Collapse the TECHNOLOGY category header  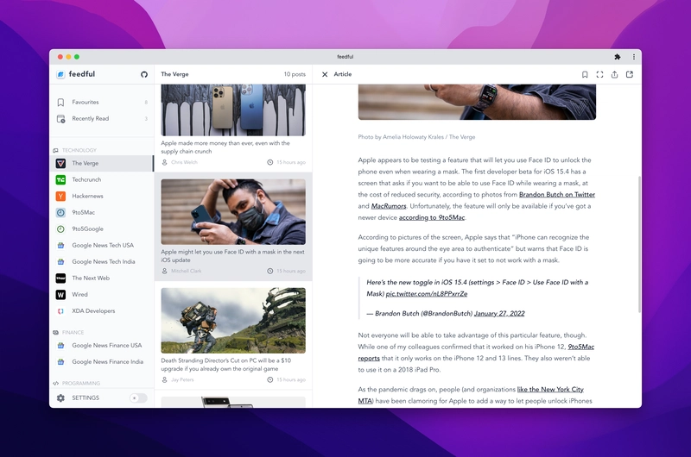point(79,150)
